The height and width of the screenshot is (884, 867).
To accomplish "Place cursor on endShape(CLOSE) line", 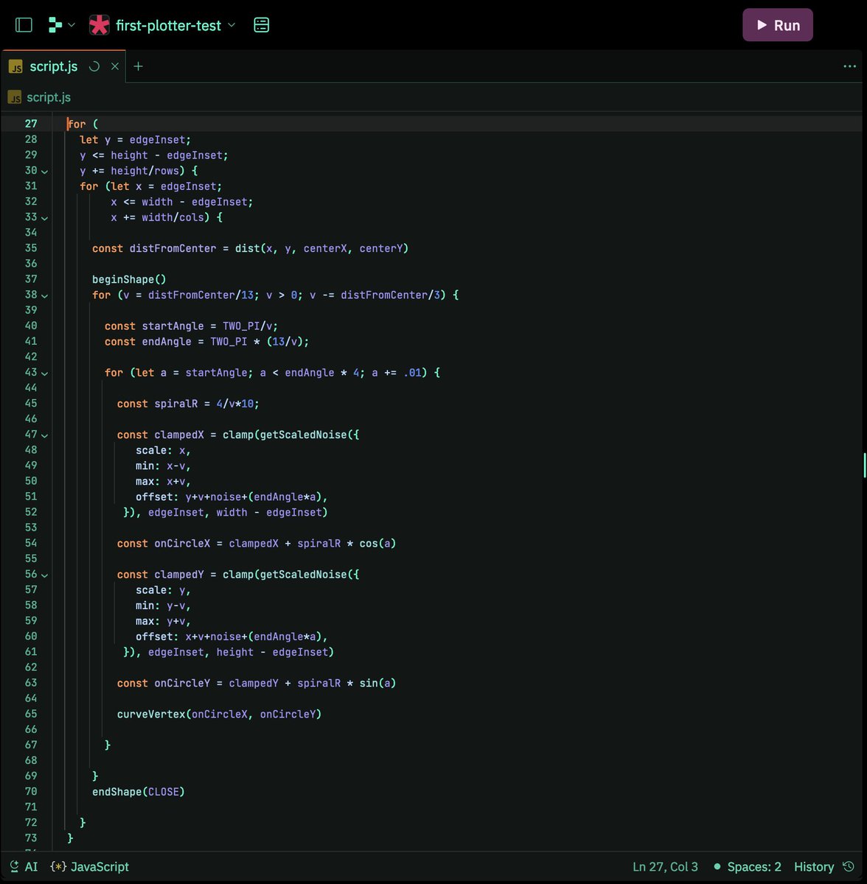I will tap(138, 792).
